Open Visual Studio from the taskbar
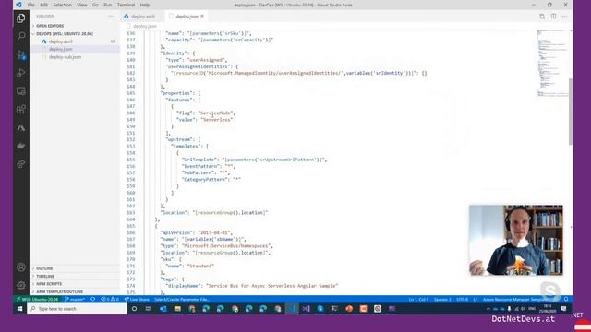591x332 pixels. tap(306, 309)
